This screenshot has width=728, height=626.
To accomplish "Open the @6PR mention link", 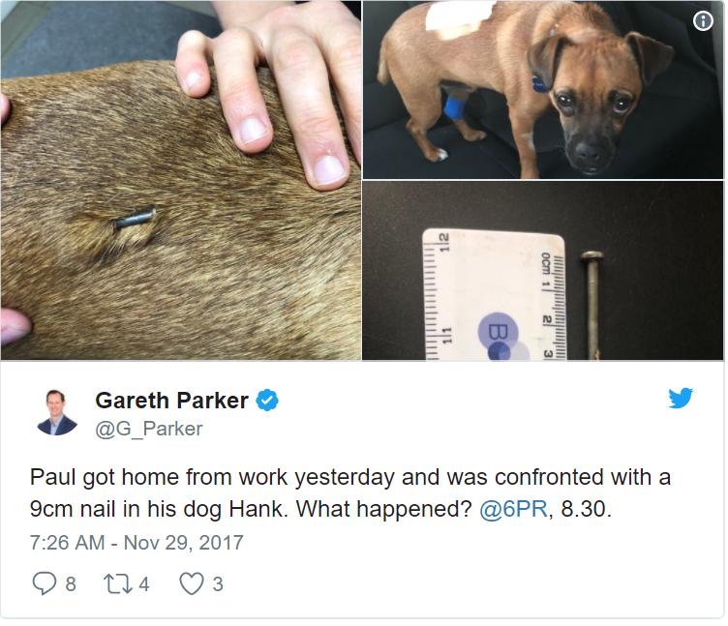I will (513, 509).
